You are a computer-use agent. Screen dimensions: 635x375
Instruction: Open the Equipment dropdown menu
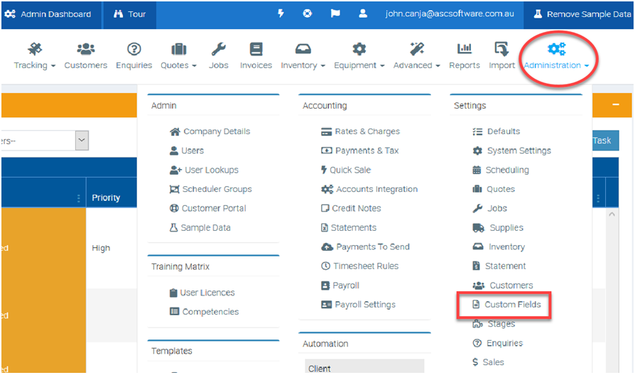pyautogui.click(x=359, y=56)
